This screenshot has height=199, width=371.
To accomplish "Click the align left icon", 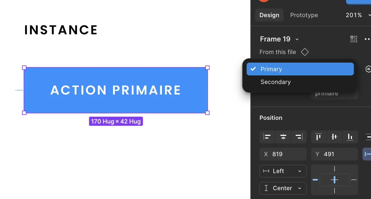I will [x=267, y=137].
